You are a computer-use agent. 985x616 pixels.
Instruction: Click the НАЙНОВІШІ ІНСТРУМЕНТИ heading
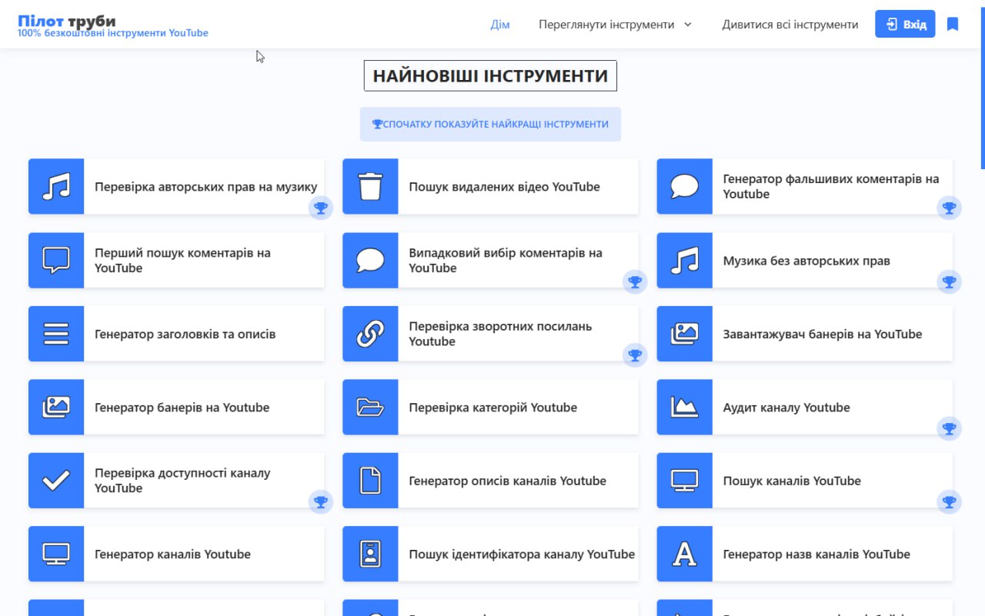[x=490, y=75]
